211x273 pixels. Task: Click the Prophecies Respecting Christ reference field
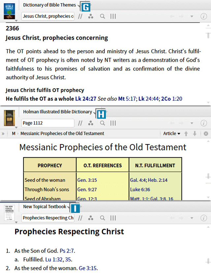(x=48, y=218)
